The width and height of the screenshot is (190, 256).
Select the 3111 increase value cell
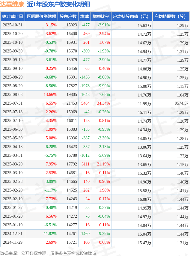(85, 164)
